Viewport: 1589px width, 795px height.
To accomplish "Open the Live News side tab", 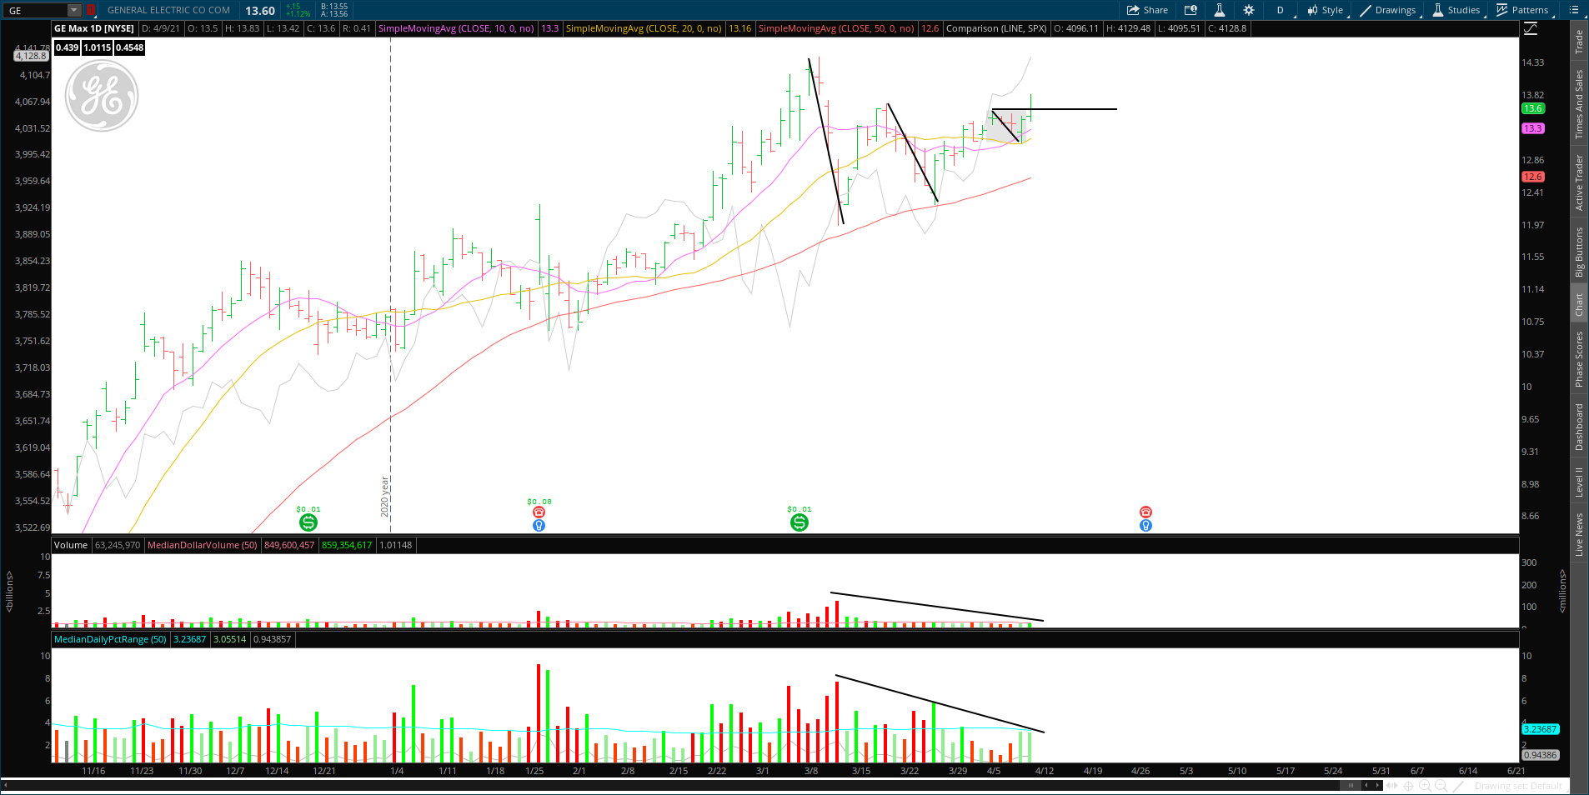I will tap(1579, 535).
